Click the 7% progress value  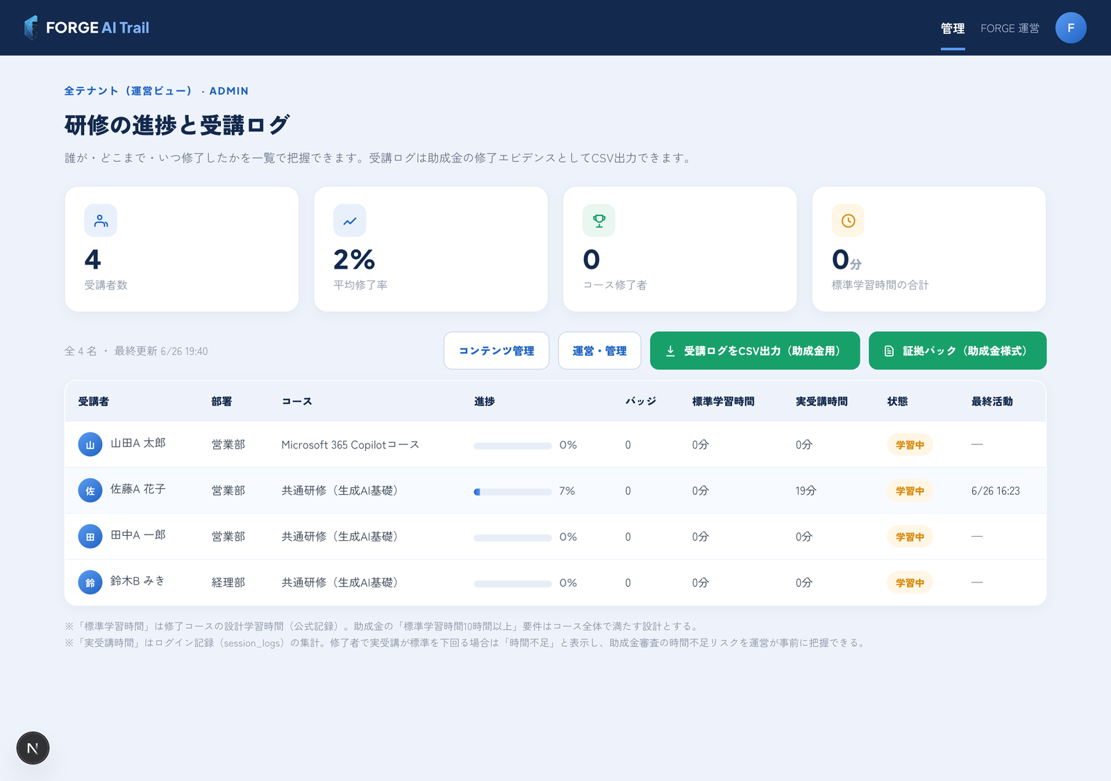pyautogui.click(x=567, y=490)
